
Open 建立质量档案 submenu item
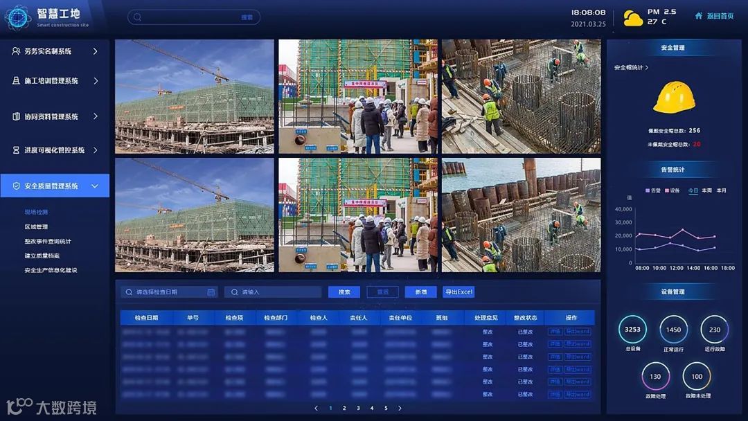pyautogui.click(x=42, y=256)
